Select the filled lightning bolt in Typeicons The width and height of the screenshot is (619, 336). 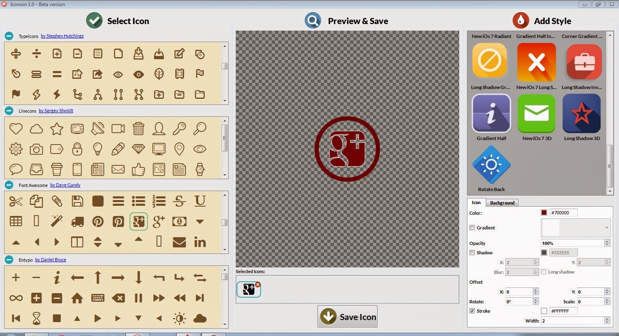pos(57,94)
